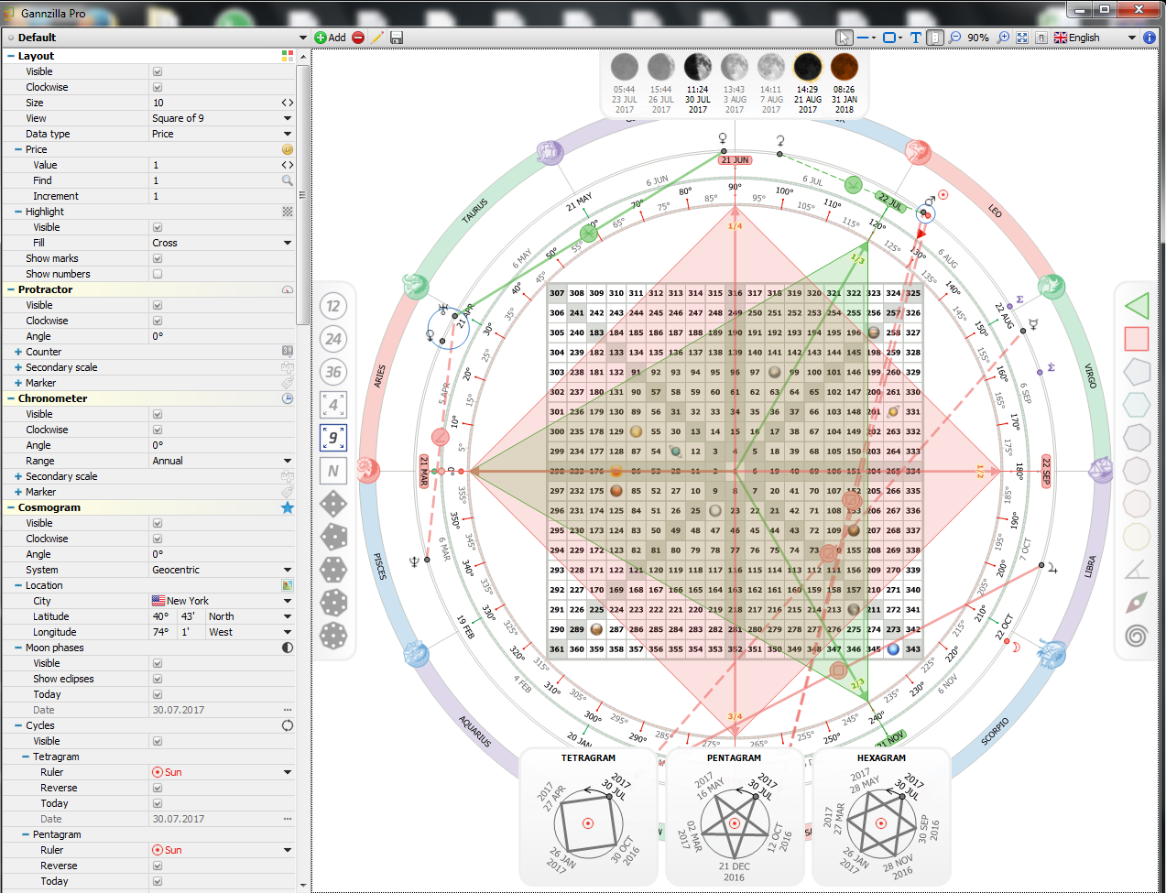Select the text tool in toolbar
This screenshot has width=1166, height=893.
coord(915,38)
